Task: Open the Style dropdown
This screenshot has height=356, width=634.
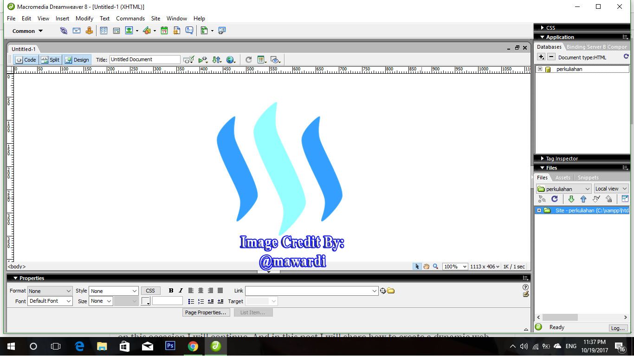Action: (x=113, y=291)
